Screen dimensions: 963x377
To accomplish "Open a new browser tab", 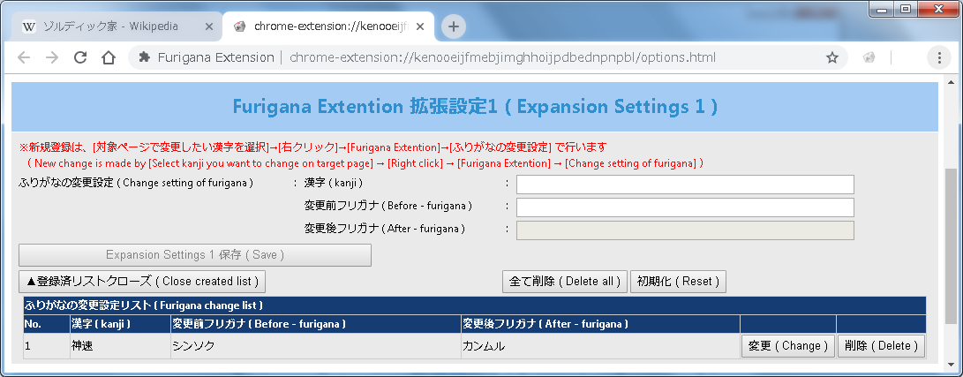I will pyautogui.click(x=453, y=26).
